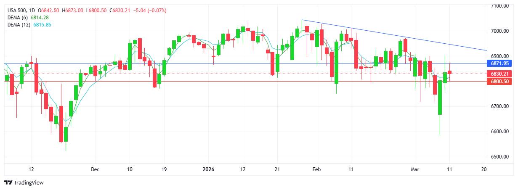Viewport: 518px width, 190px height.
Task: Click the 2026 label on time axis
Action: click(x=208, y=169)
